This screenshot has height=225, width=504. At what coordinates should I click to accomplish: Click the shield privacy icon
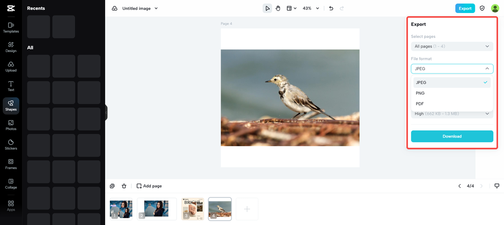(x=482, y=8)
